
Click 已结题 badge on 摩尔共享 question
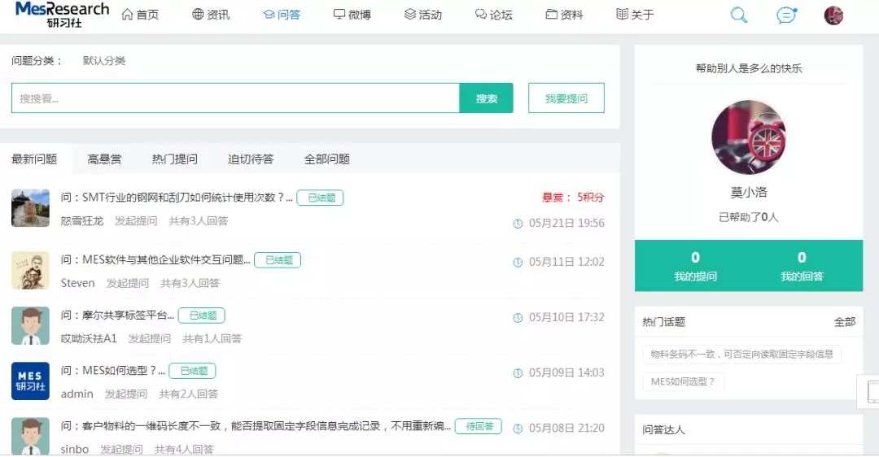pyautogui.click(x=202, y=316)
